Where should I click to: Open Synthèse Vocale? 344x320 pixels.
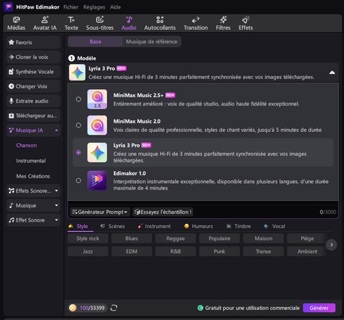[33, 72]
